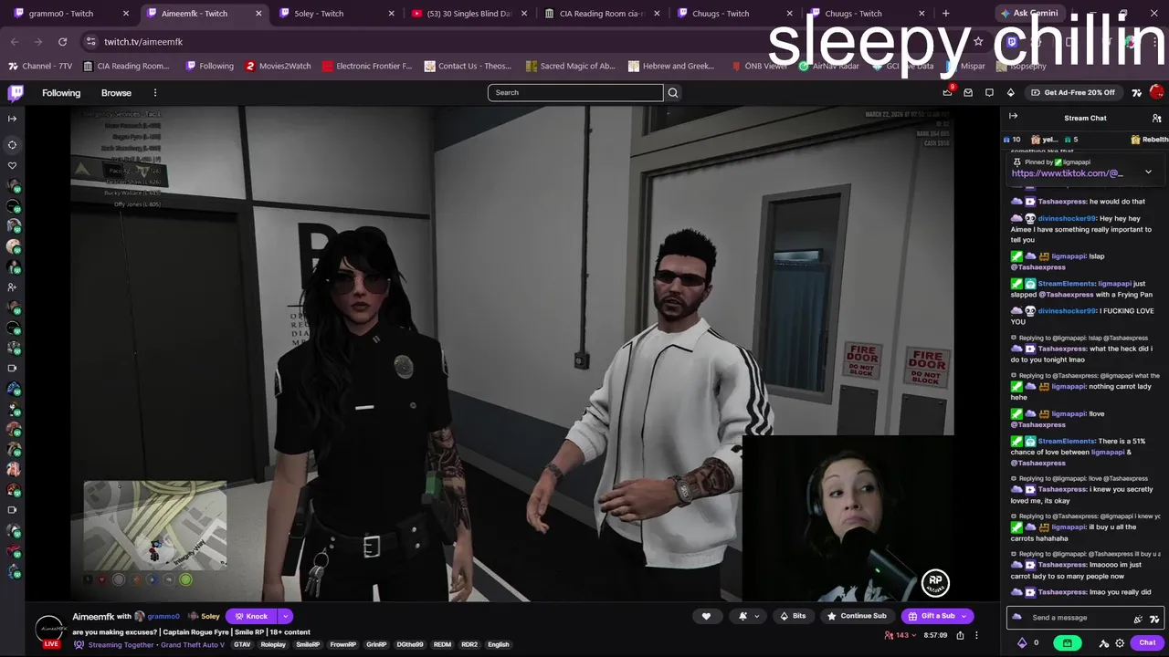This screenshot has height=657, width=1169.
Task: Click the Bits button below the video
Action: tap(793, 616)
